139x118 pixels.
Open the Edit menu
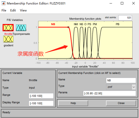(13, 10)
